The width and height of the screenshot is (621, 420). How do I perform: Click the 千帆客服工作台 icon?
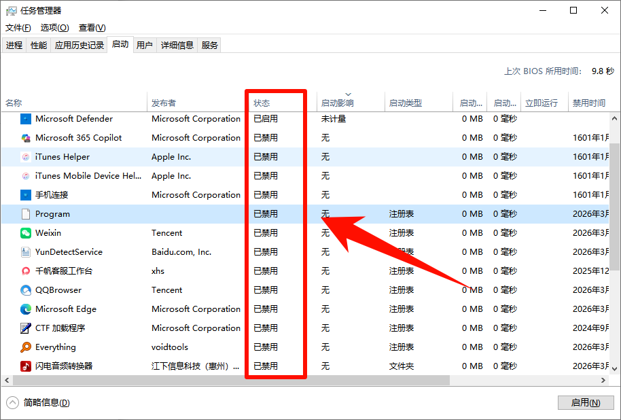click(x=26, y=271)
